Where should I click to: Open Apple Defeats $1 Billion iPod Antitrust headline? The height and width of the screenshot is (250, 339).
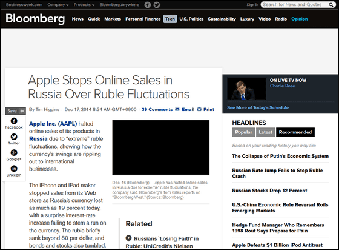277,246
